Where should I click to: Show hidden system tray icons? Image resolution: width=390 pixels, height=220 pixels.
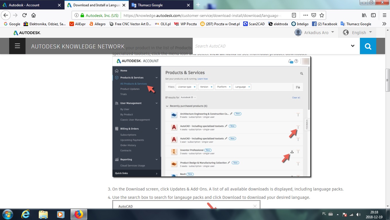click(x=338, y=214)
